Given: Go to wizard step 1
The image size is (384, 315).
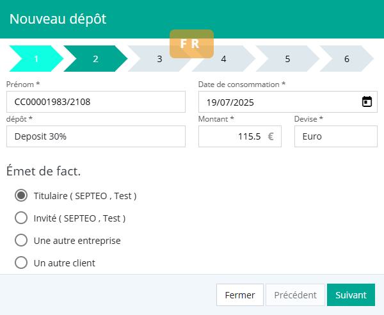Looking at the screenshot, I should tap(35, 59).
